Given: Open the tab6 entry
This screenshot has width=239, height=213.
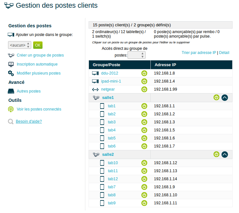Looking at the screenshot, I should 111,146.
